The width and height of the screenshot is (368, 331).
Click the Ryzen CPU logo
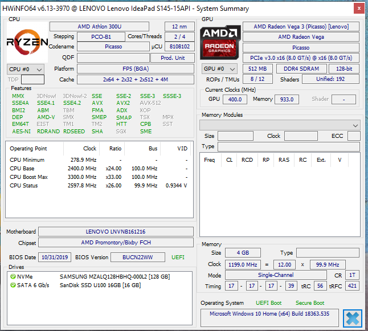(x=26, y=42)
